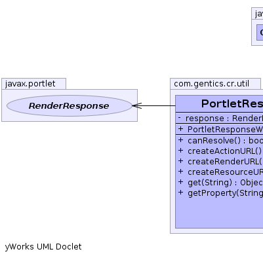Click the get(String) method entry
The width and height of the screenshot is (263, 258).
tap(225, 183)
